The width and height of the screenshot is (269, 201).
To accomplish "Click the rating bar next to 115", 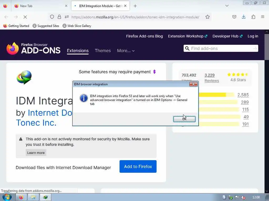I will [219, 110].
